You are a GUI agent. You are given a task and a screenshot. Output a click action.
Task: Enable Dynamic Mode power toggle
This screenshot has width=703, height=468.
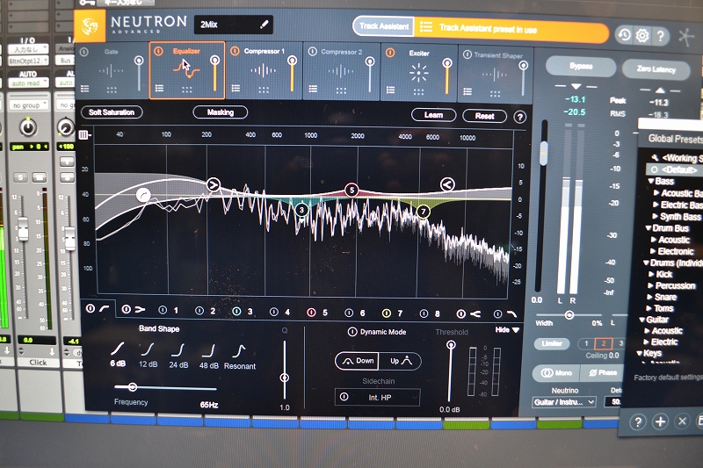click(x=352, y=332)
